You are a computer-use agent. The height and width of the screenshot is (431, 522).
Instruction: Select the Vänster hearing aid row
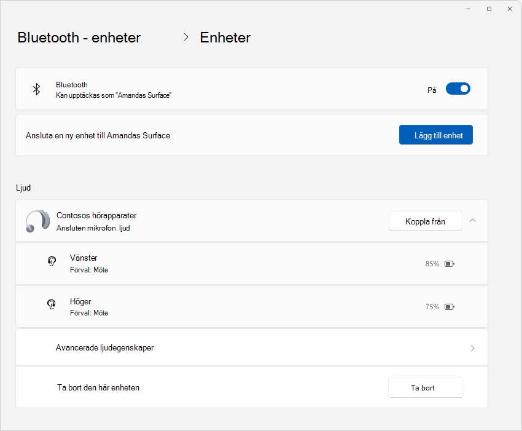click(252, 263)
